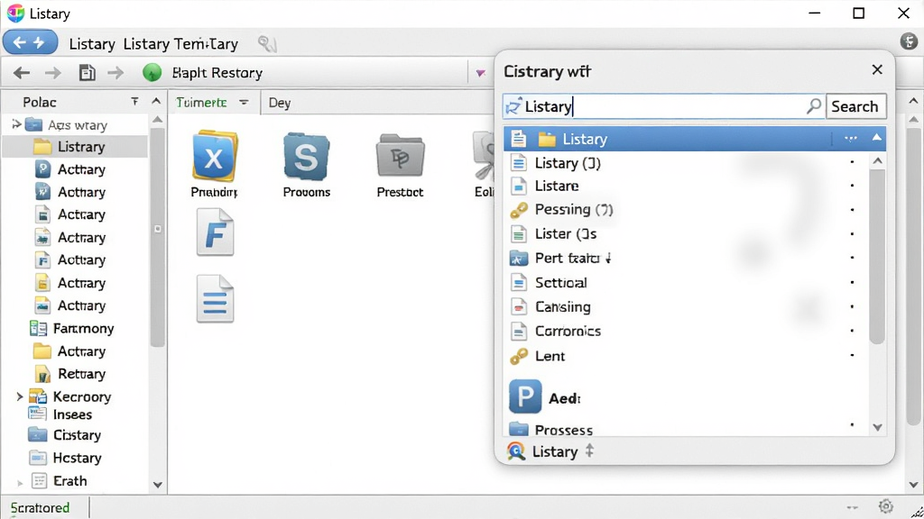Click the three dots on the highlighted Listary row
Screen dimensions: 924x519
pyautogui.click(x=850, y=139)
